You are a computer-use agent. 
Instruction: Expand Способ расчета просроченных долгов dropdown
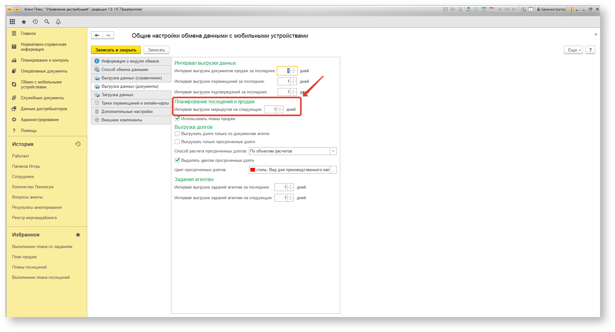333,151
